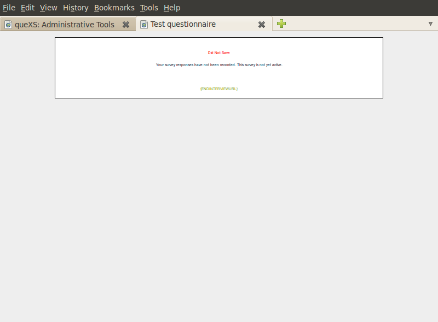
Task: Open the Bookmarks menu
Action: click(x=114, y=8)
